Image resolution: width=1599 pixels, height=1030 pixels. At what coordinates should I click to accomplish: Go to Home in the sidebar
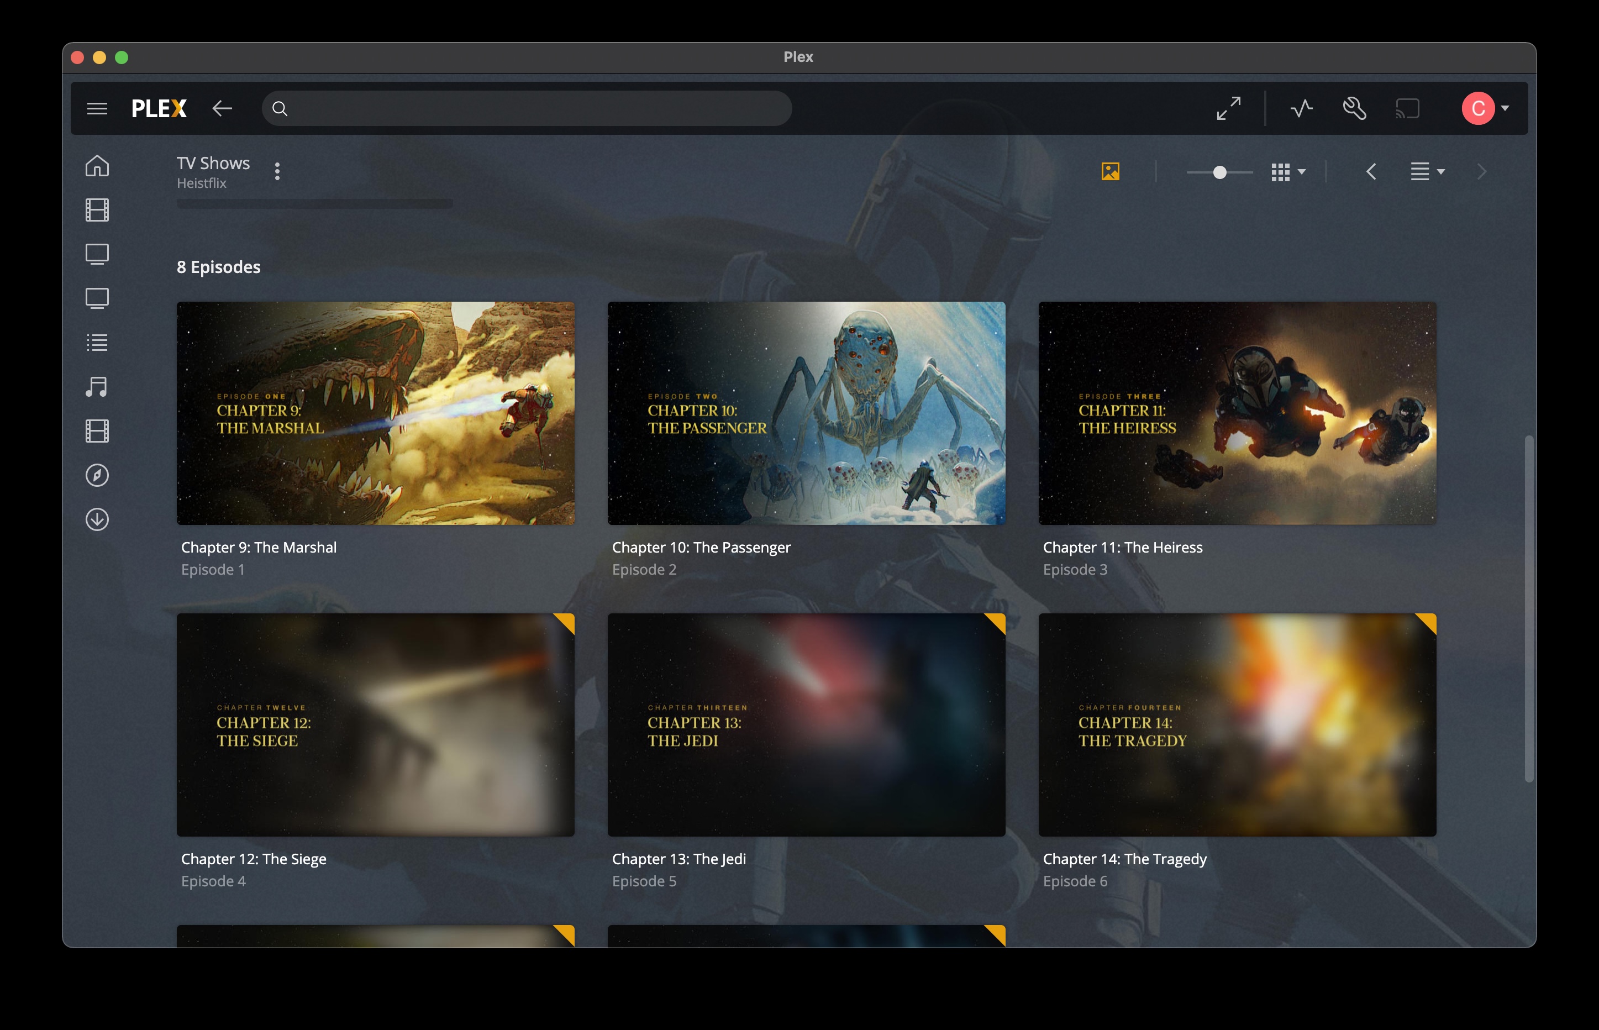[97, 166]
